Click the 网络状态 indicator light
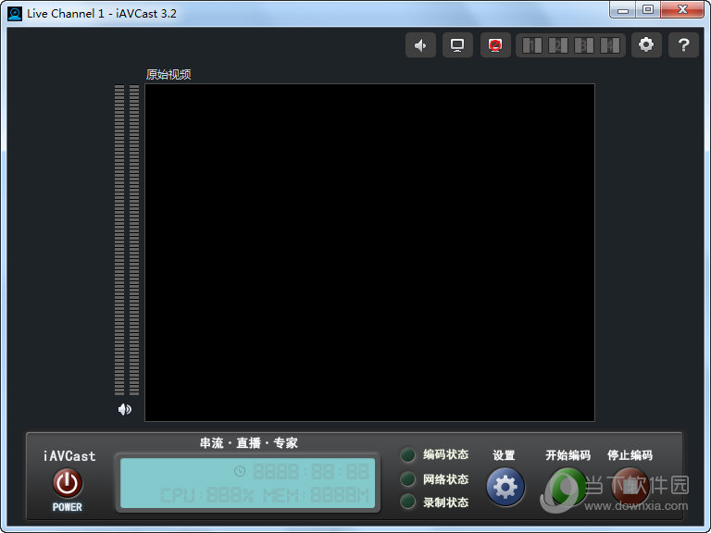 coord(407,478)
